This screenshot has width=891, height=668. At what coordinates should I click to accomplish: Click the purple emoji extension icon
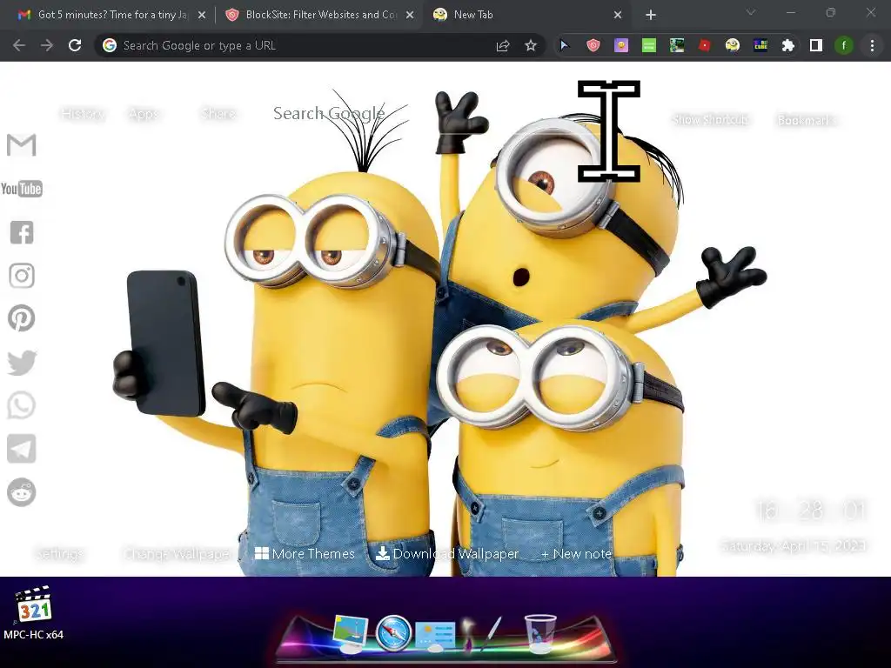(x=621, y=45)
